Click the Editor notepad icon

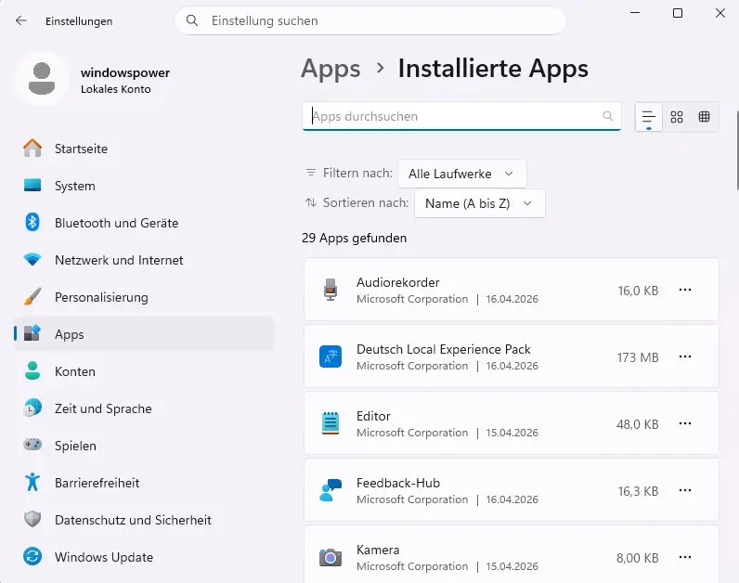(x=331, y=423)
